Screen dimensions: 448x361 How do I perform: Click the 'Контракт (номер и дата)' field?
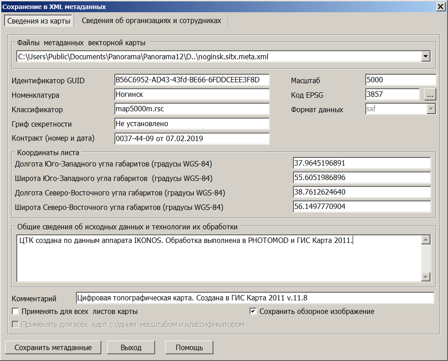point(192,138)
